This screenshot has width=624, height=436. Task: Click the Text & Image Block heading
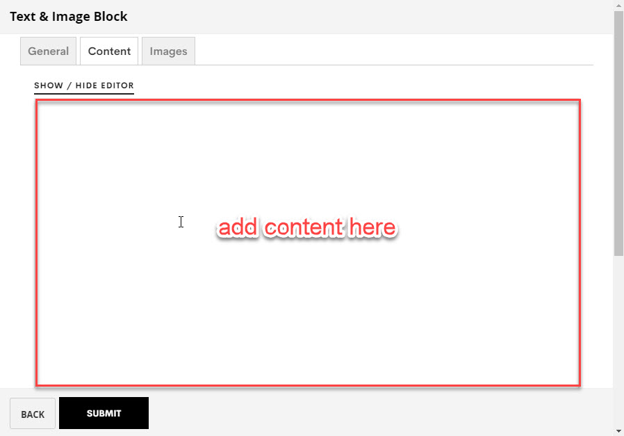click(x=69, y=16)
